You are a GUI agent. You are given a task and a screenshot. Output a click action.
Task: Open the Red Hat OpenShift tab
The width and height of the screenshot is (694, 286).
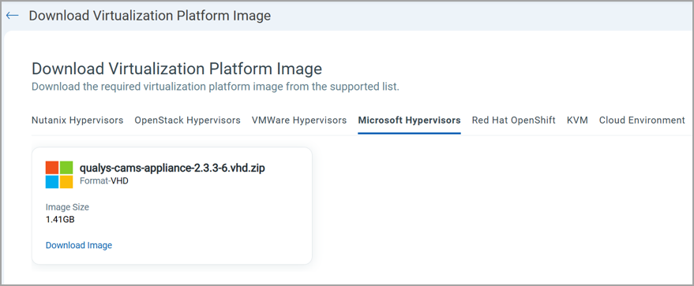(513, 120)
